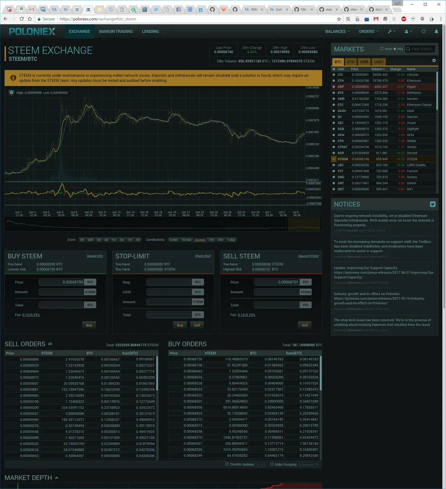
Task: Click Buy in the Buy STEEM panel
Action: click(x=89, y=325)
